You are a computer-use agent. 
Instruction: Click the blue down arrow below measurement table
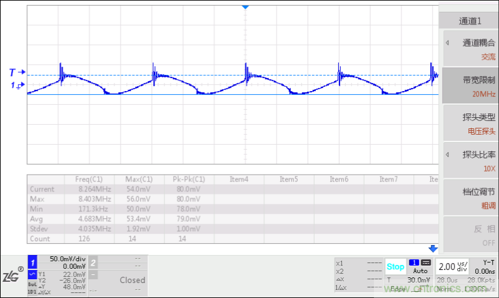coord(432,248)
